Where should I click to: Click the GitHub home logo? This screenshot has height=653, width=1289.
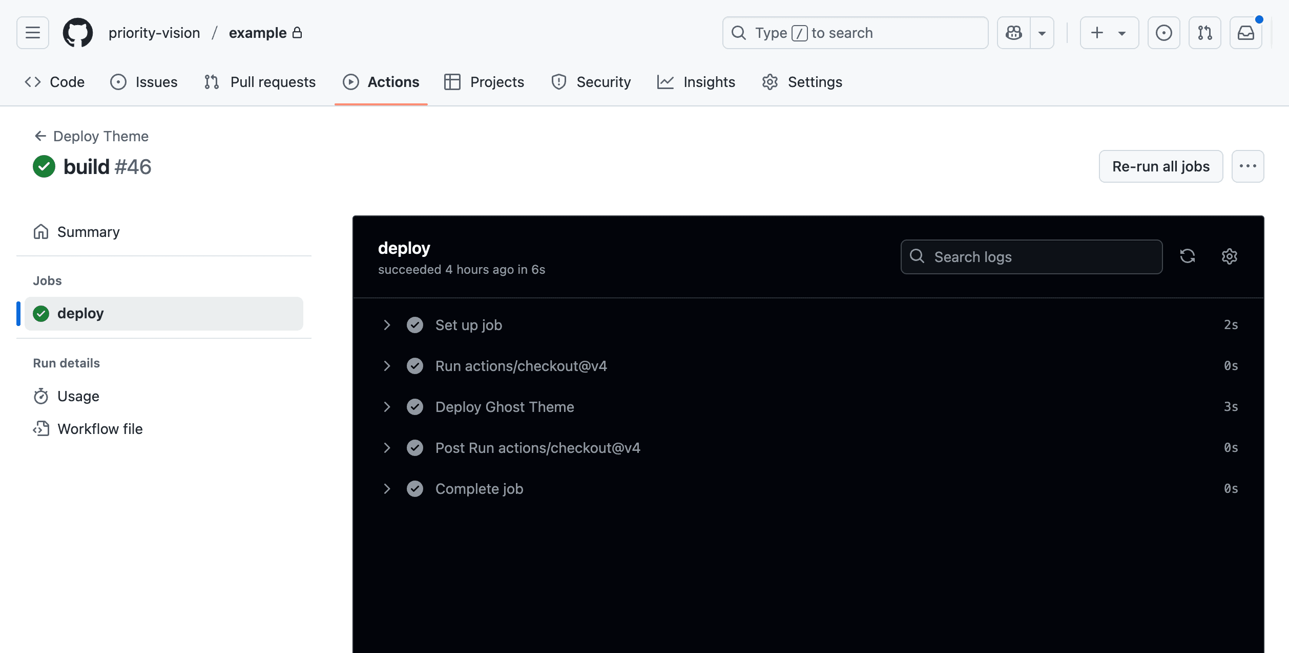click(x=77, y=32)
